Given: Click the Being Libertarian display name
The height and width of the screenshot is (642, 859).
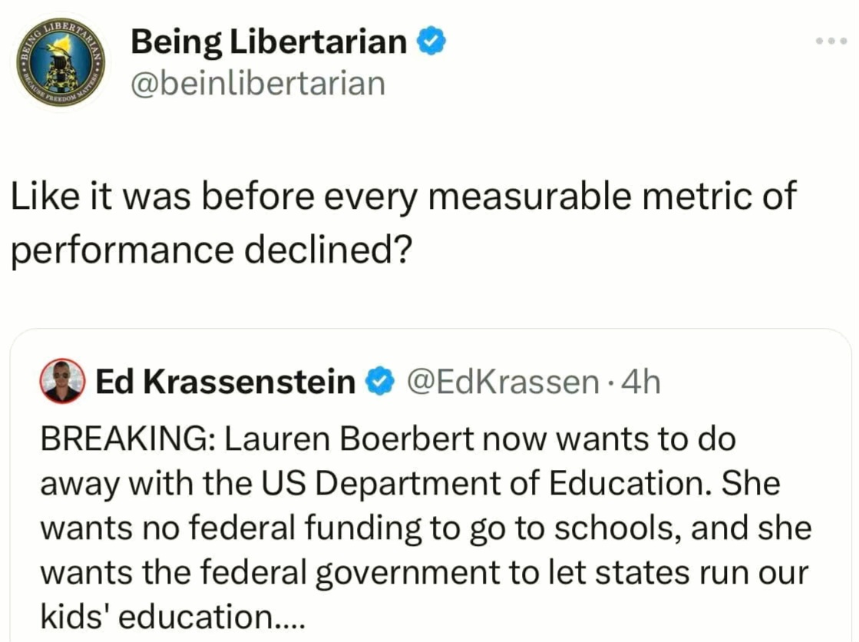Looking at the screenshot, I should coord(269,41).
